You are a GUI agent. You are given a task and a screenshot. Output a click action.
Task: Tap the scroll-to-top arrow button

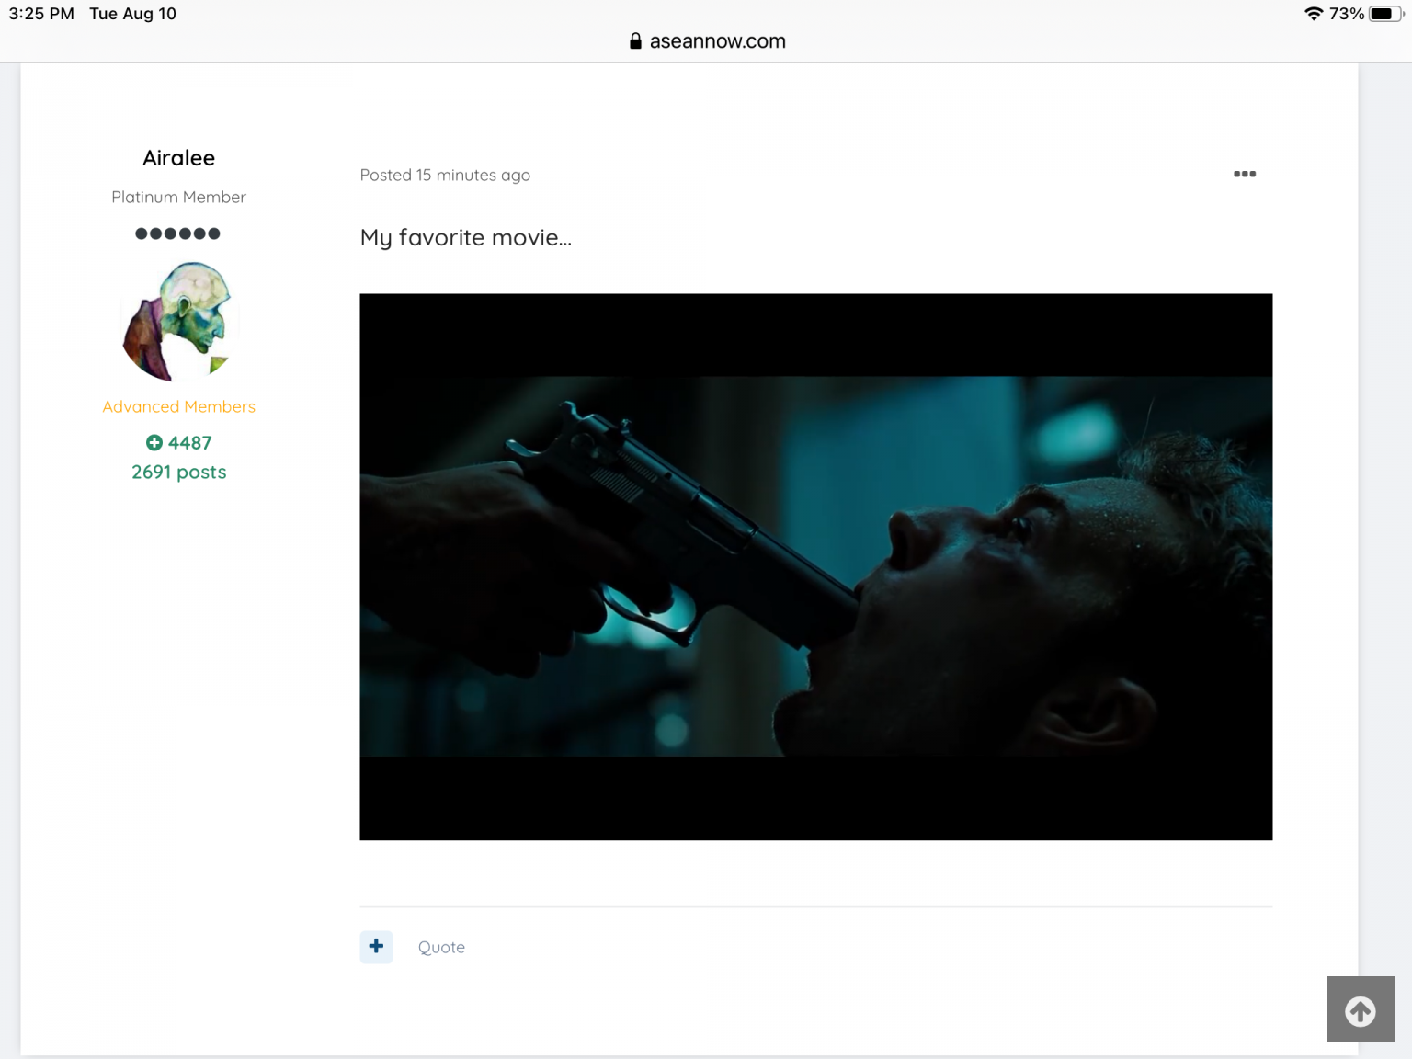coord(1361,1009)
